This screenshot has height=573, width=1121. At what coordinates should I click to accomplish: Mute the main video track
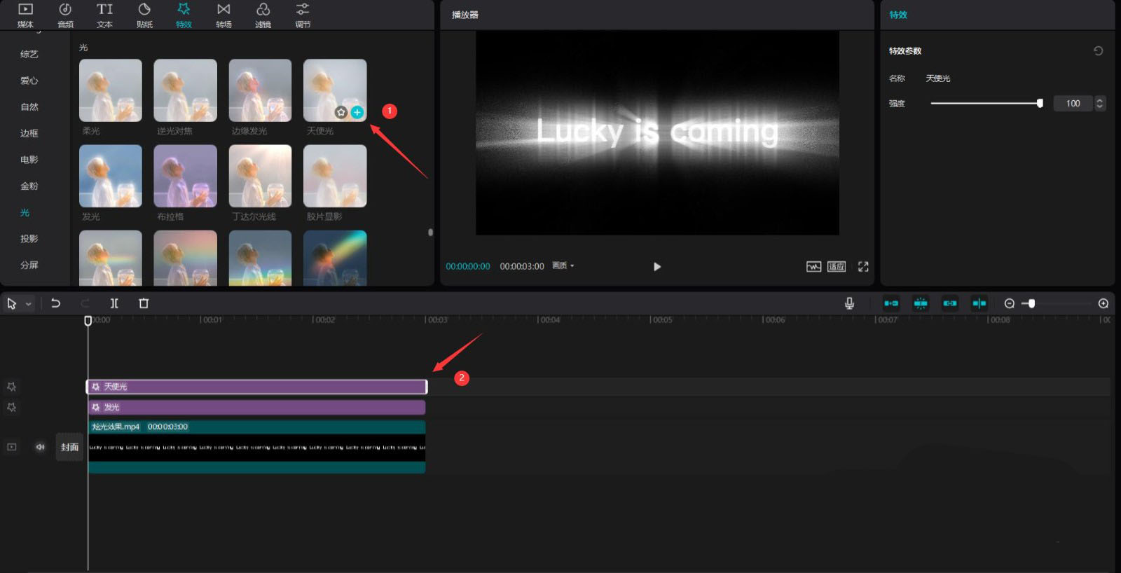coord(40,447)
